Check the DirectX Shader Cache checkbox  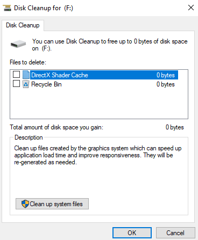pos(16,74)
